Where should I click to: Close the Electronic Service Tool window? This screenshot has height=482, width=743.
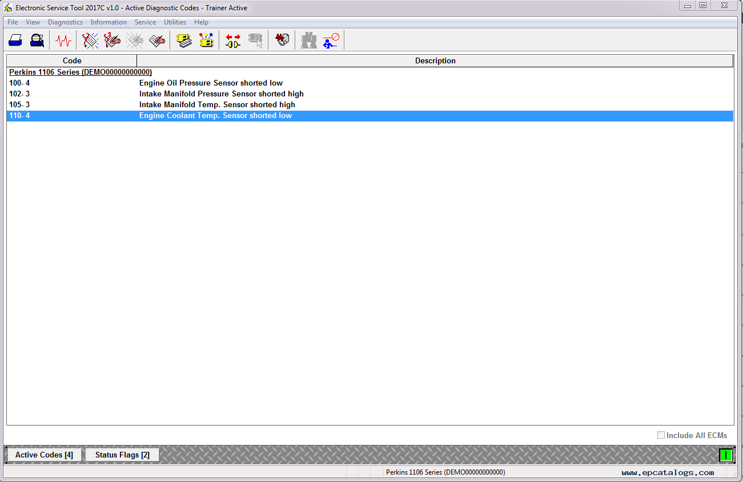tap(724, 6)
